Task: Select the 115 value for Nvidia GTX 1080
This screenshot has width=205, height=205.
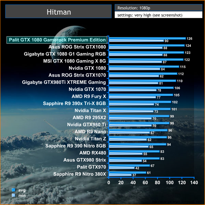Action: point(183,67)
